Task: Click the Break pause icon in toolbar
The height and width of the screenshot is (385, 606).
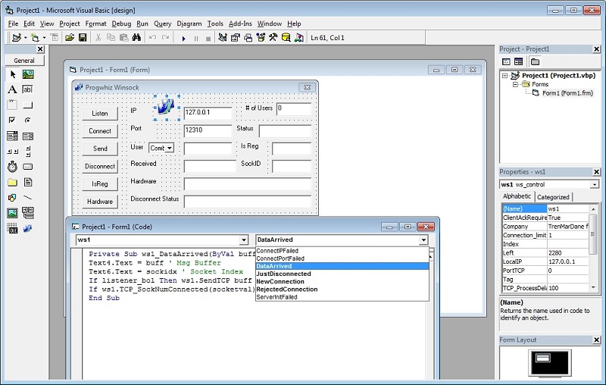Action: pyautogui.click(x=196, y=38)
